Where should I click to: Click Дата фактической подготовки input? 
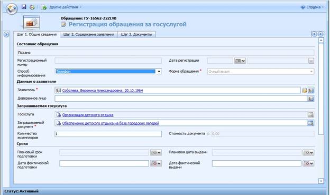104,163
